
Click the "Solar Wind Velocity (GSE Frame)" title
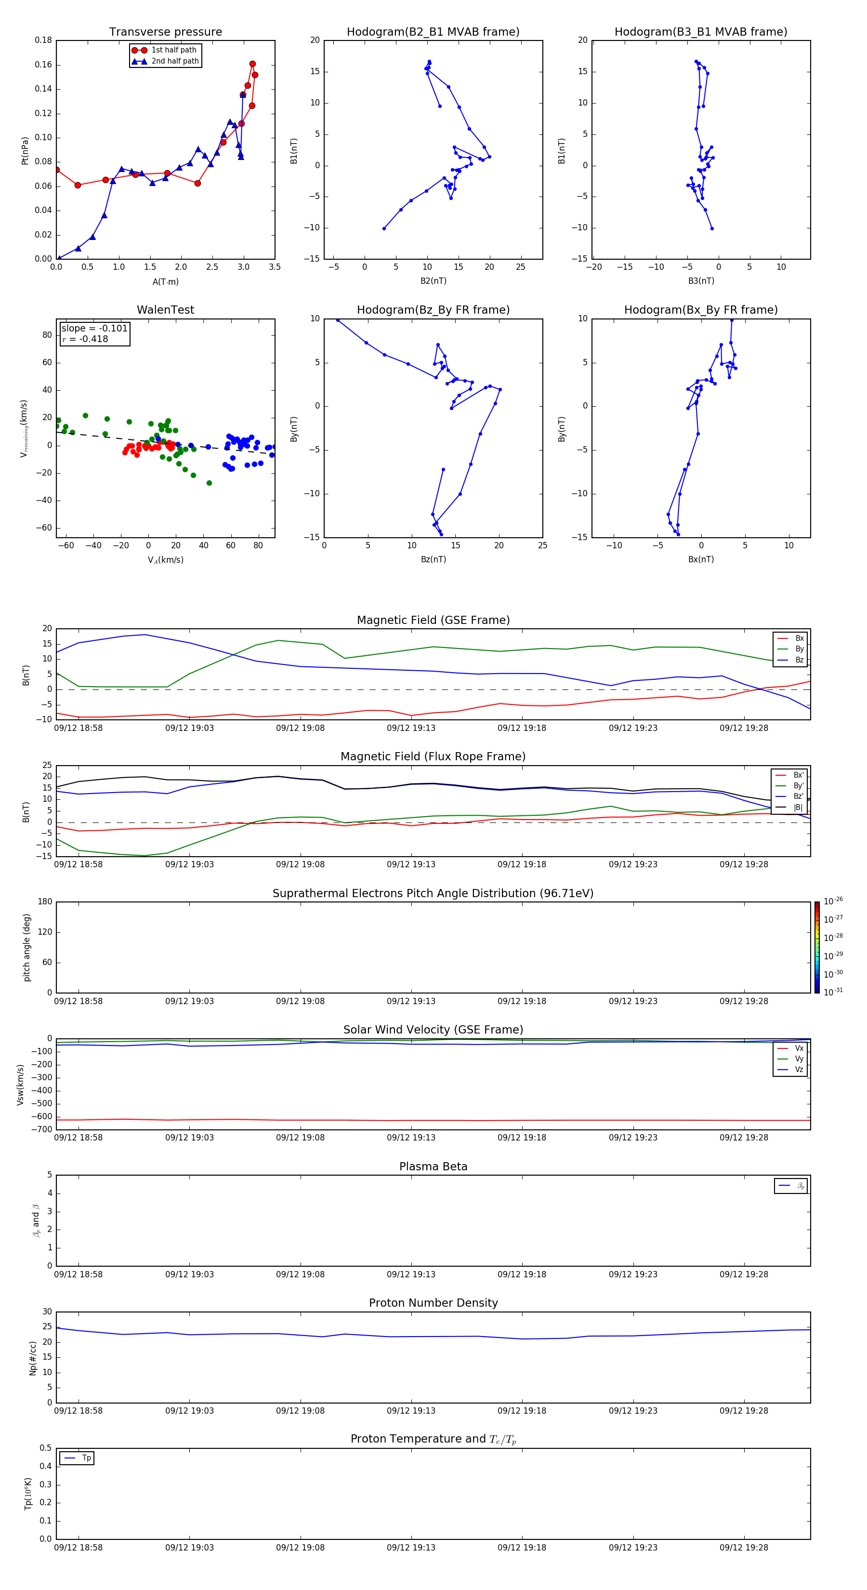coord(433,1030)
